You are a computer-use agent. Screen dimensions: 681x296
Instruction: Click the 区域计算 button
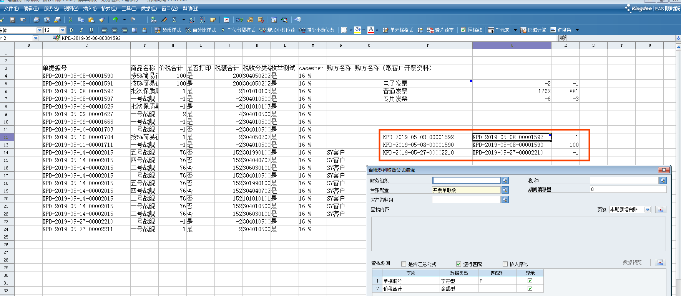click(533, 30)
